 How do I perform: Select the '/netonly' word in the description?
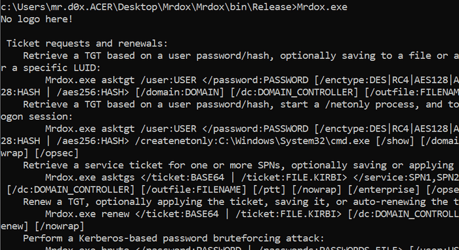[x=347, y=105]
